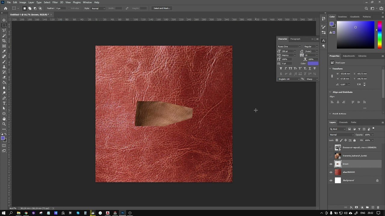This screenshot has height=216, width=385.
Task: Collapse the Transform section
Action: pos(330,69)
